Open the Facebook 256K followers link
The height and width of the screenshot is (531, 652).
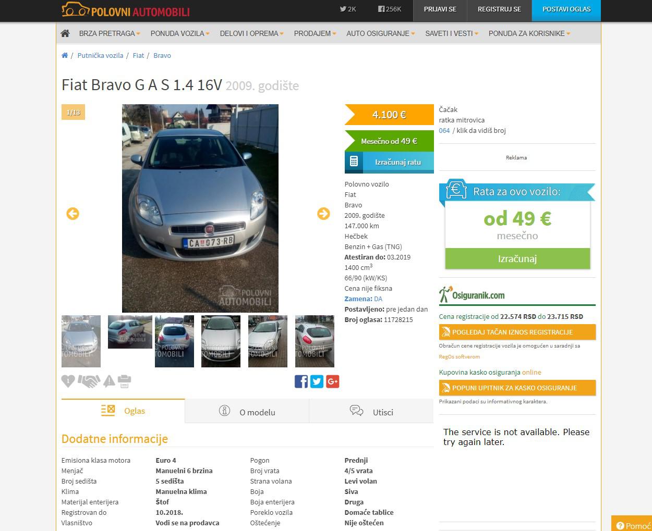tap(390, 9)
